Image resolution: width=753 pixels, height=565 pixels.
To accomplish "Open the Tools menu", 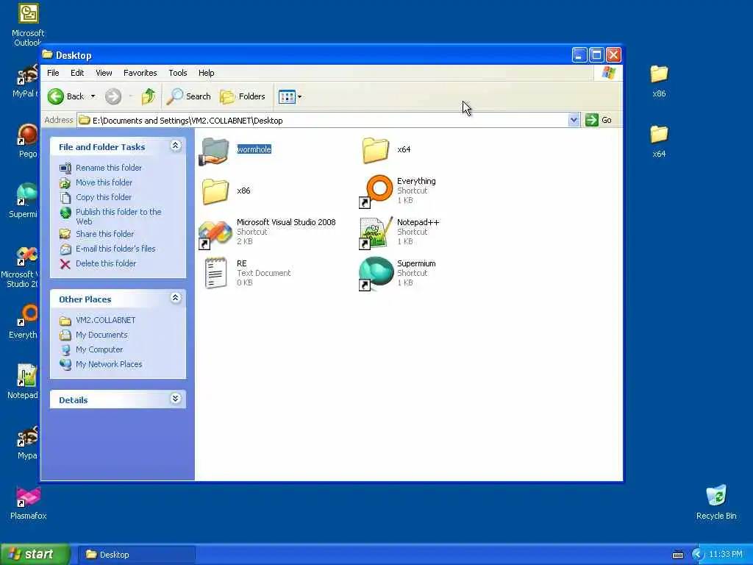I will tap(178, 73).
